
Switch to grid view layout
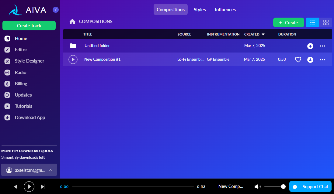tap(325, 22)
